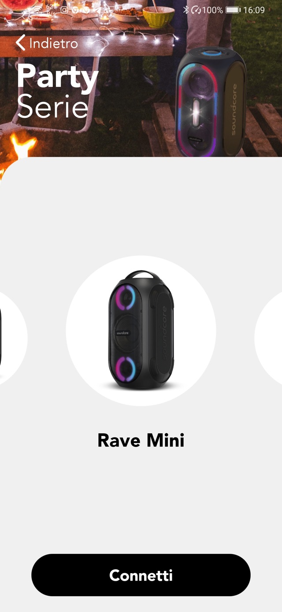Tap the network speed indicator
Image resolution: width=282 pixels, height=612 pixels.
pos(51,10)
